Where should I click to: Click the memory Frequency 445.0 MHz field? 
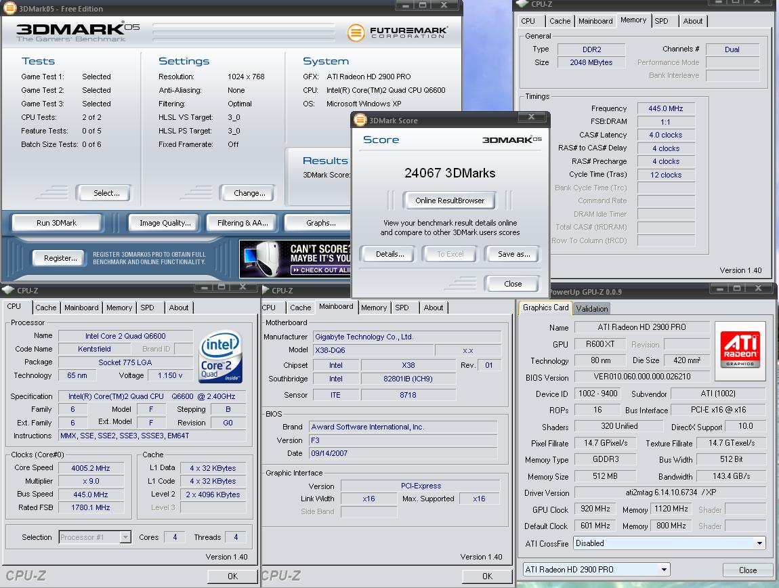tap(666, 108)
